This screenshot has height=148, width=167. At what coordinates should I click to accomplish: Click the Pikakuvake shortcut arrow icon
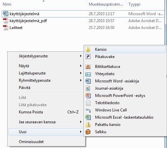click(88, 57)
